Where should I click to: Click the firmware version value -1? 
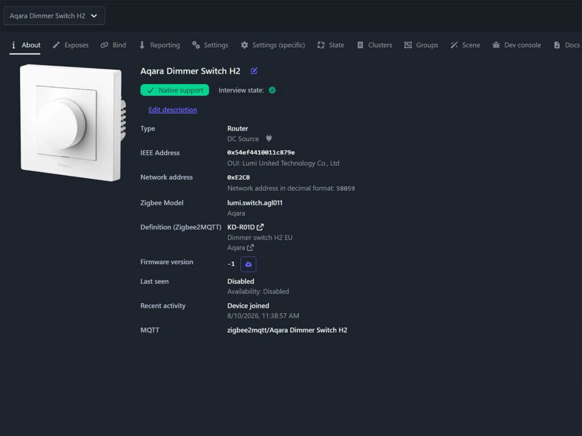231,264
